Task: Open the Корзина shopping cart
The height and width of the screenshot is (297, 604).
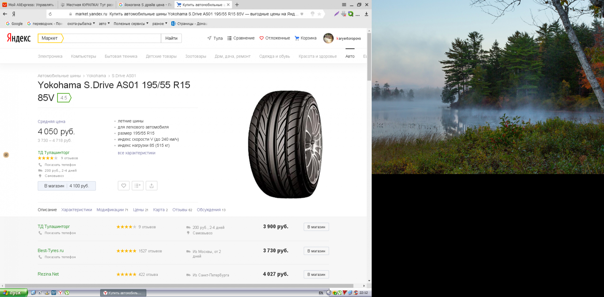Action: click(x=305, y=38)
